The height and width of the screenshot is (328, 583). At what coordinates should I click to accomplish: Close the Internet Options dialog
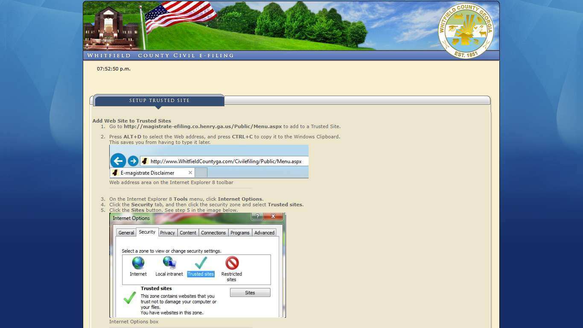click(x=273, y=217)
